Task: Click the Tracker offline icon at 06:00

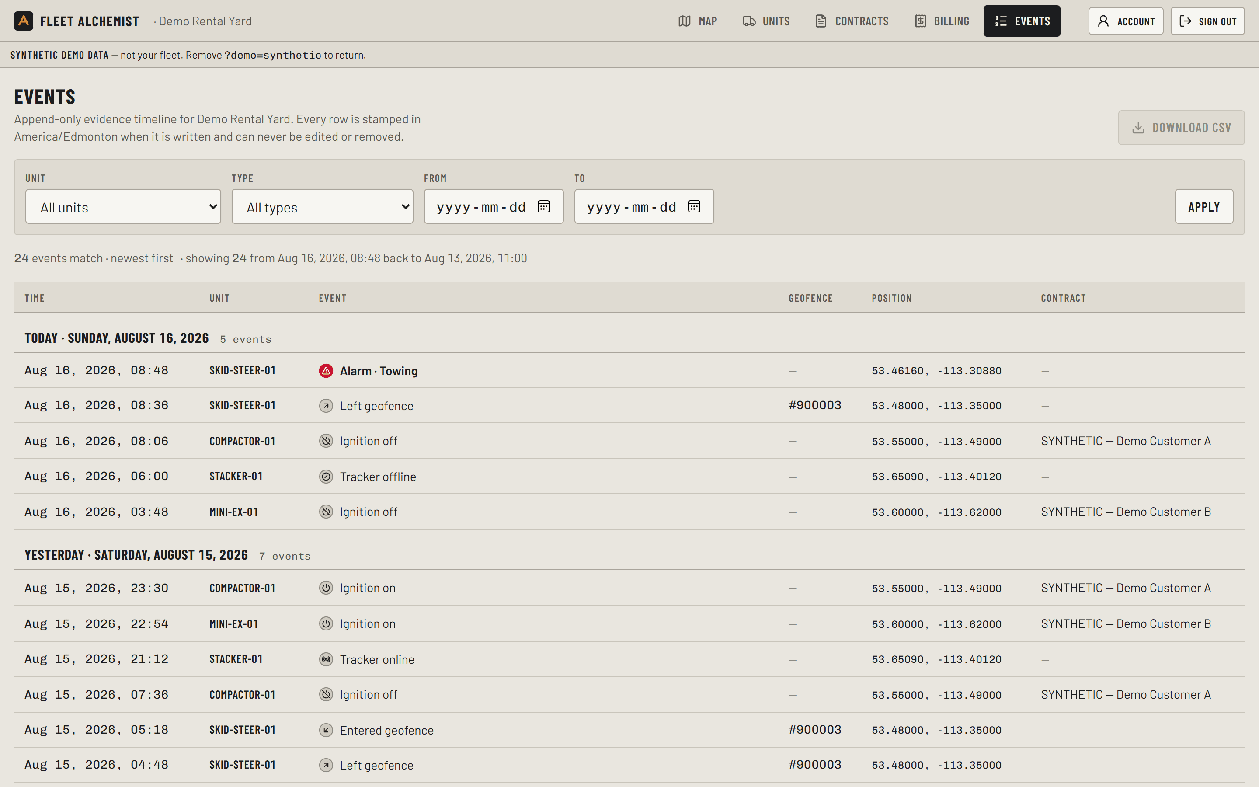Action: [326, 476]
